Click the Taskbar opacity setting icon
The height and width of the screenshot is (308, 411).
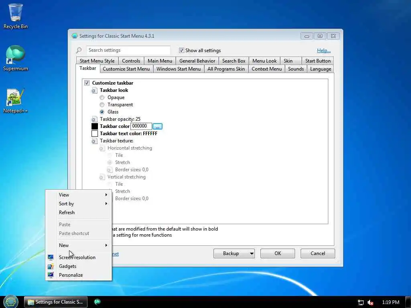point(94,119)
